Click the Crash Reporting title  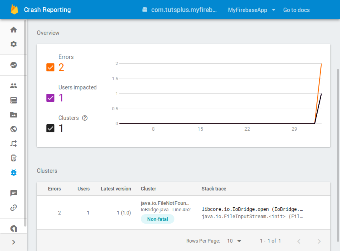click(x=48, y=10)
